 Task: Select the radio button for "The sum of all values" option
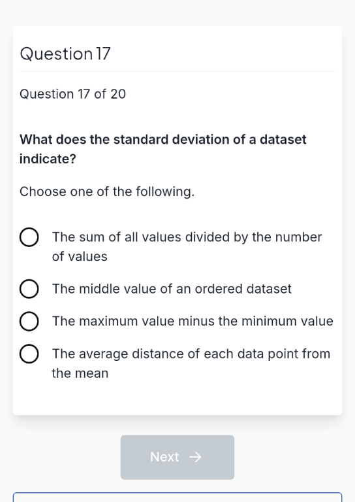click(x=29, y=237)
